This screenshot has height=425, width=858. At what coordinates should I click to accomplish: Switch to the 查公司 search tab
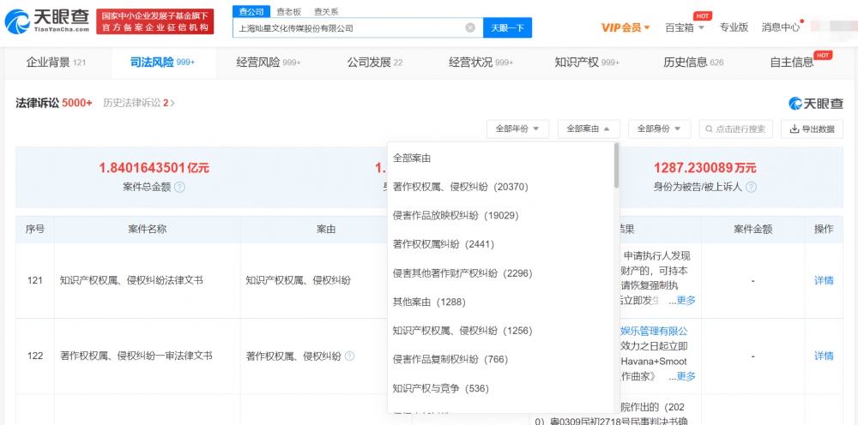pyautogui.click(x=251, y=11)
